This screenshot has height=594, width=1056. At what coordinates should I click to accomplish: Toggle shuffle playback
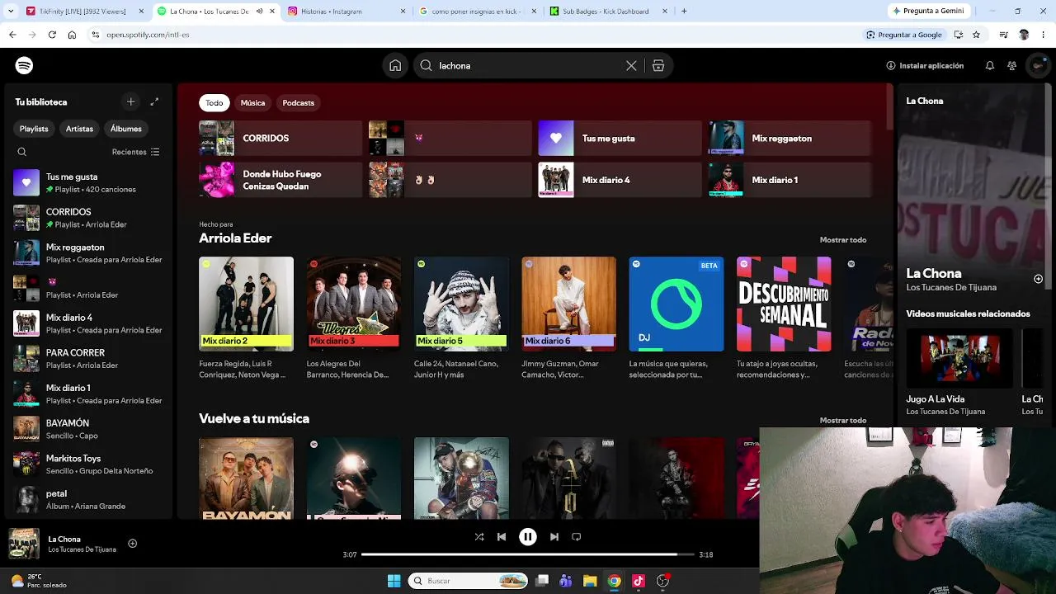479,537
